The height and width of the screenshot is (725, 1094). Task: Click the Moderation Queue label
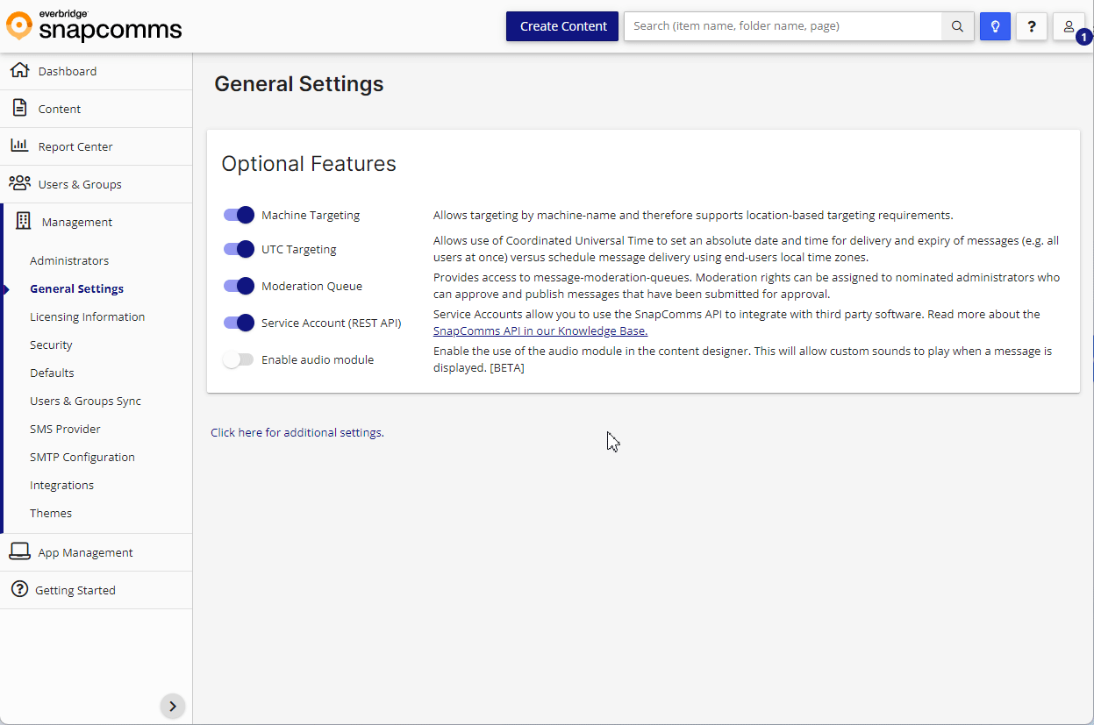(311, 286)
